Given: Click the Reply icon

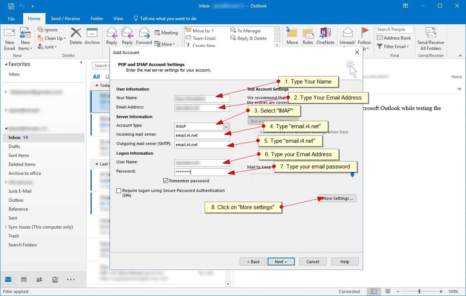Looking at the screenshot, I should [111, 36].
